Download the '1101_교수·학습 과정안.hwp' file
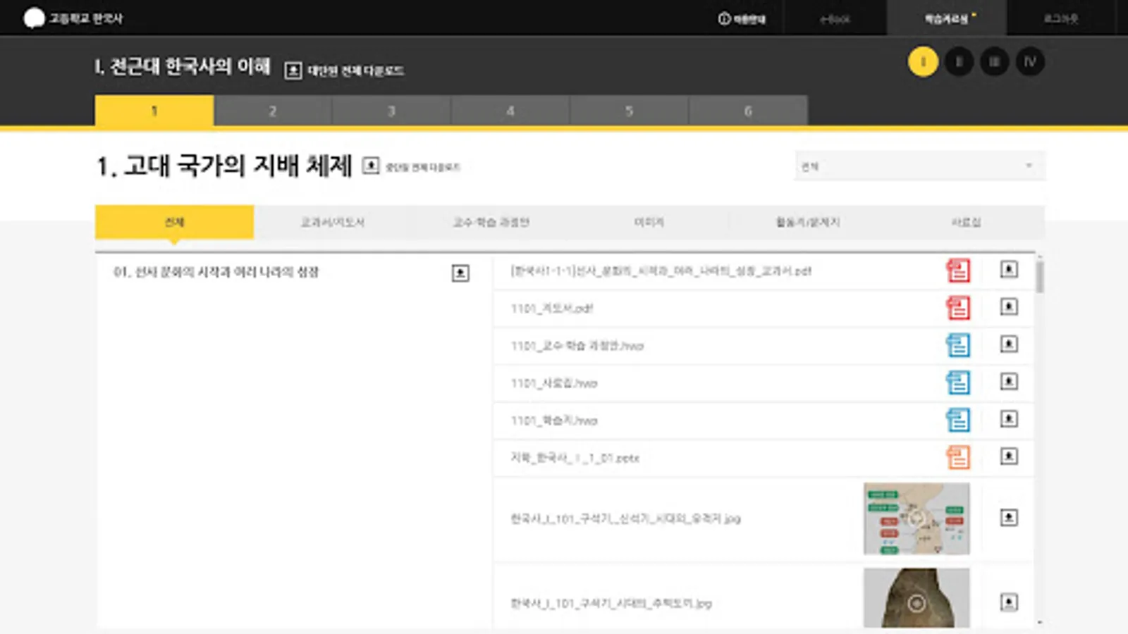The image size is (1128, 634). (x=1009, y=344)
